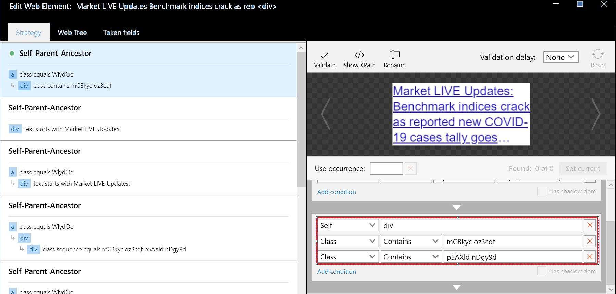Open the Token fields tab
Viewport: 616px width, 294px height.
click(121, 33)
